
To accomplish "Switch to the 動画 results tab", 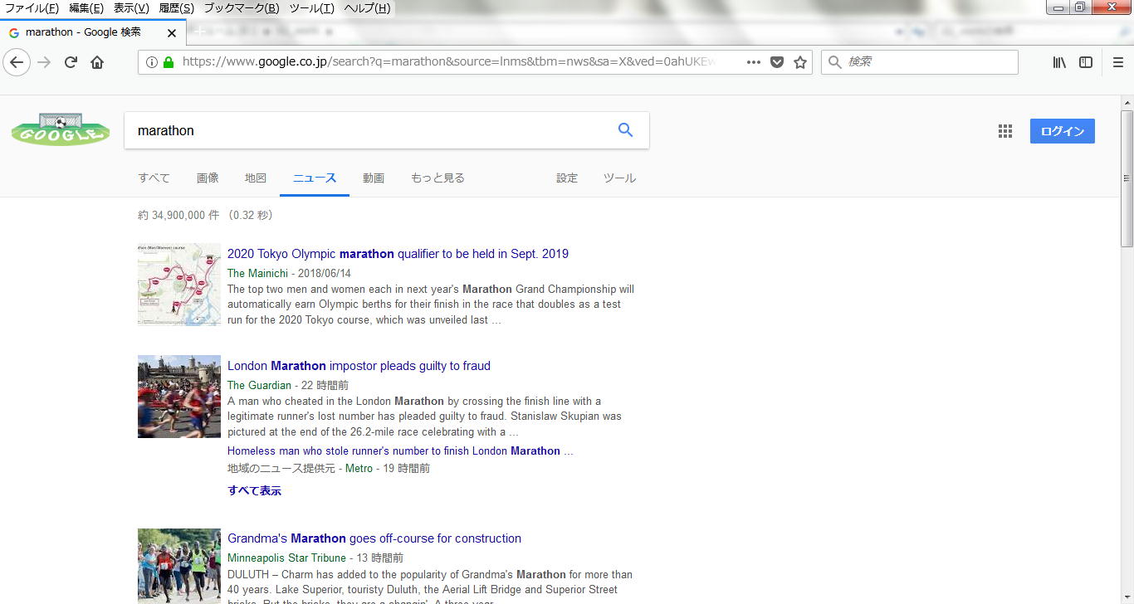I will [374, 178].
